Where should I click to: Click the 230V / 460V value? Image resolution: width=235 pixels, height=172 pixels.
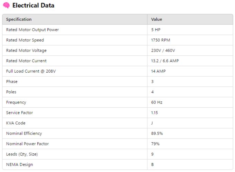point(163,51)
